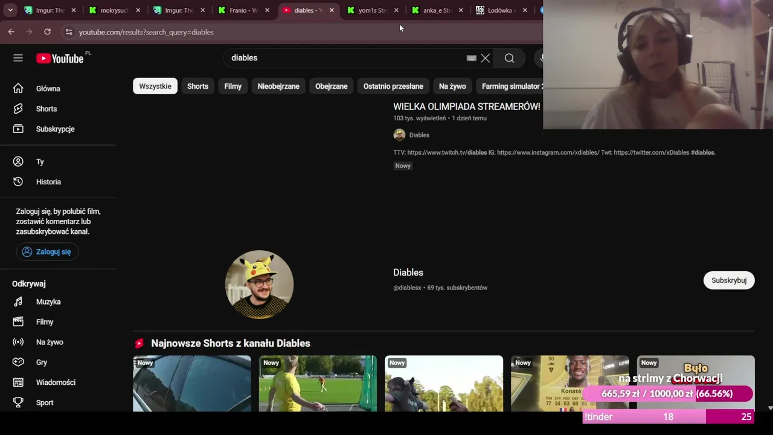Click the magnifier search button
Screen dimensions: 773x435
click(x=510, y=58)
